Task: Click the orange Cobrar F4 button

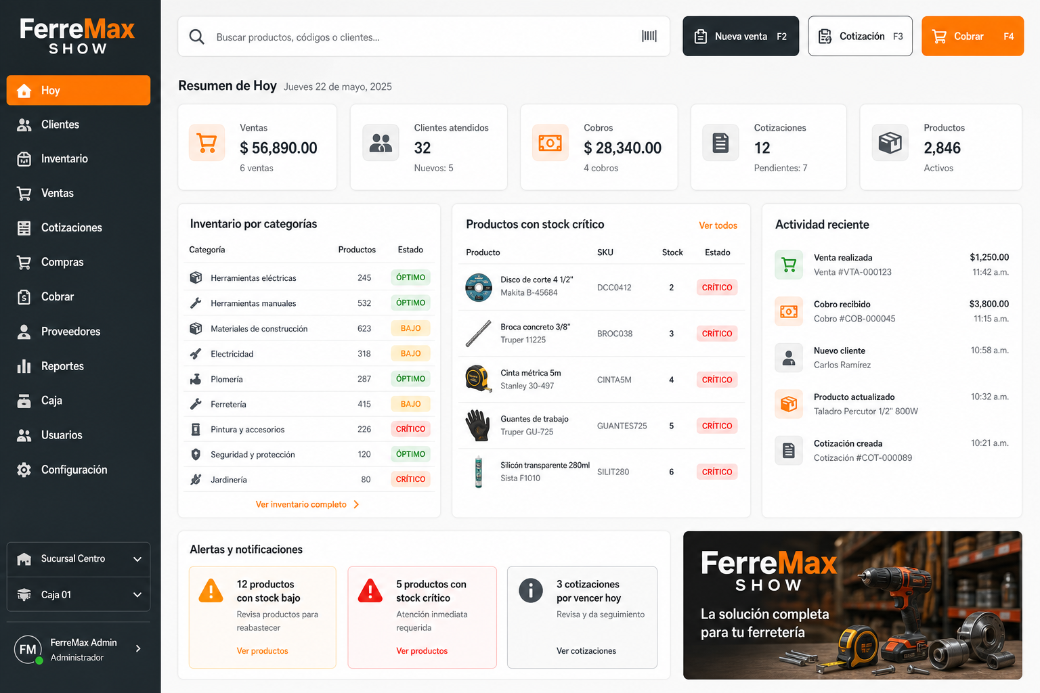Action: tap(972, 36)
